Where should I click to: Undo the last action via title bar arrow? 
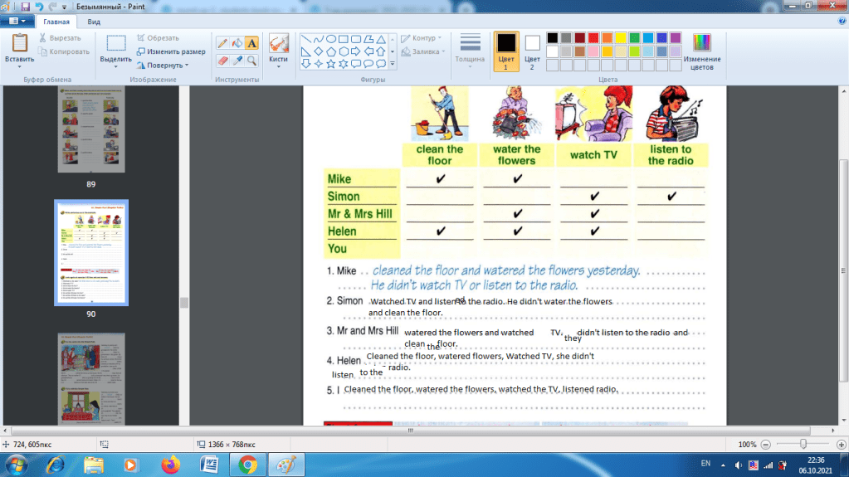coord(39,7)
